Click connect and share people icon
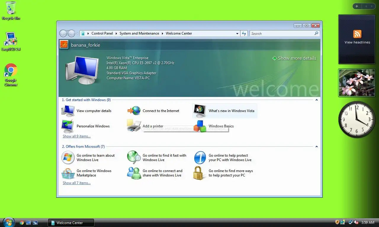This screenshot has height=227, width=379. click(134, 173)
